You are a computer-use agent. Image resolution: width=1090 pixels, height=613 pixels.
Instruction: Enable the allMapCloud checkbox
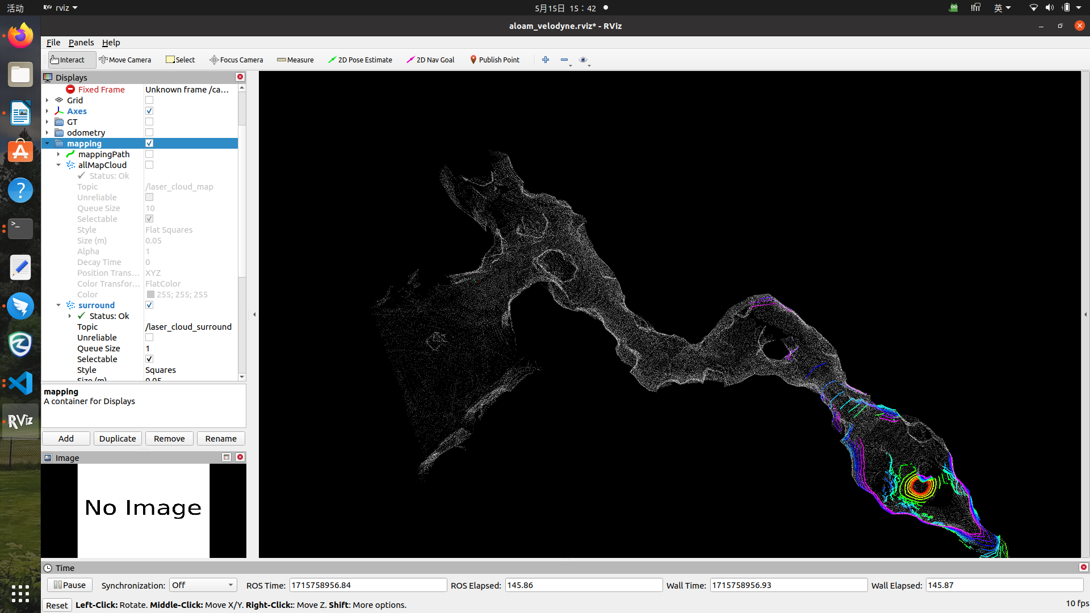point(149,165)
